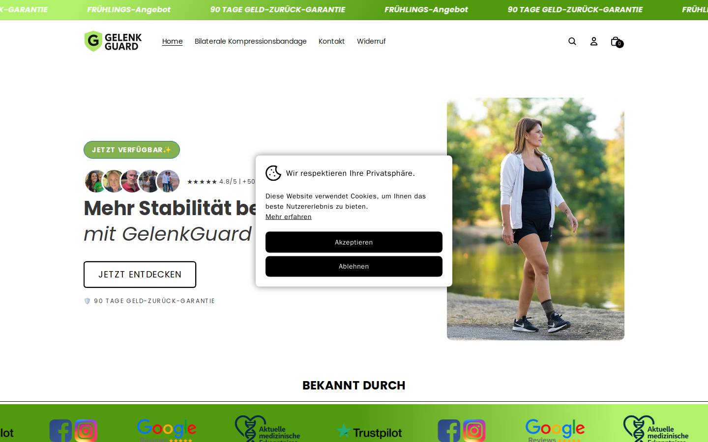This screenshot has width=708, height=442.
Task: Click the shield icon beside the guarantee text
Action: point(87,301)
